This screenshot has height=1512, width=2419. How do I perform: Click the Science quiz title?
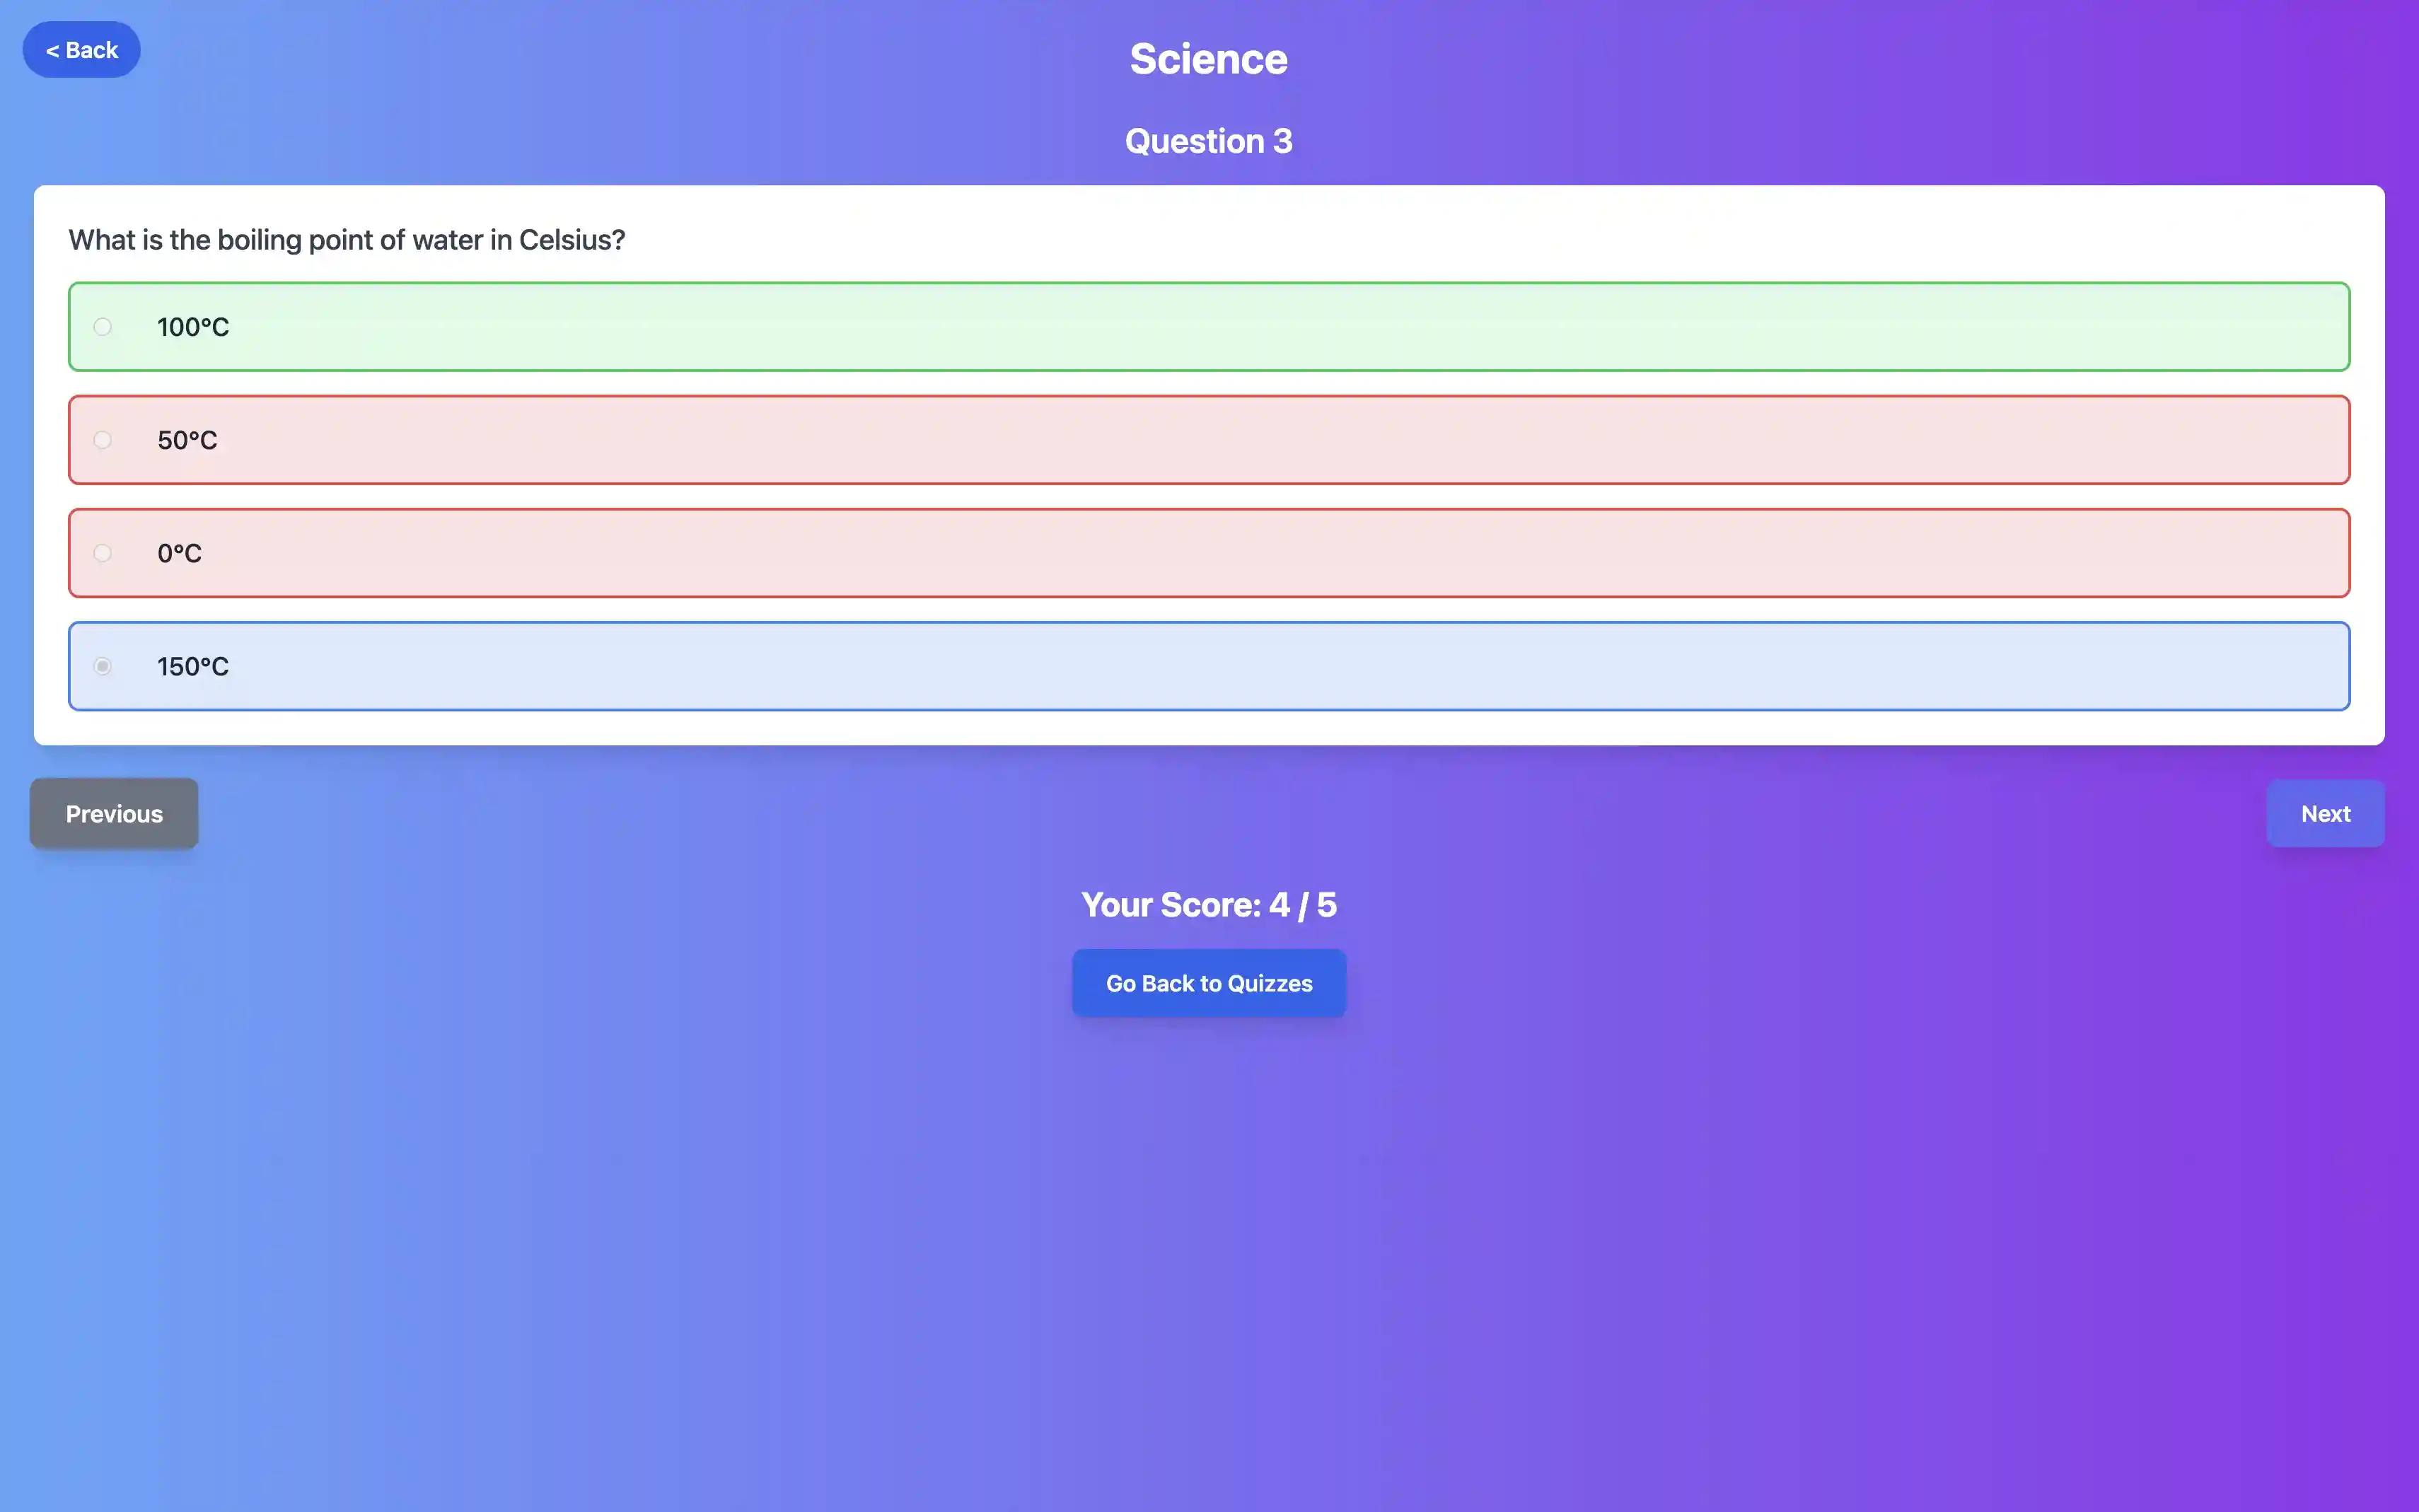(x=1208, y=58)
